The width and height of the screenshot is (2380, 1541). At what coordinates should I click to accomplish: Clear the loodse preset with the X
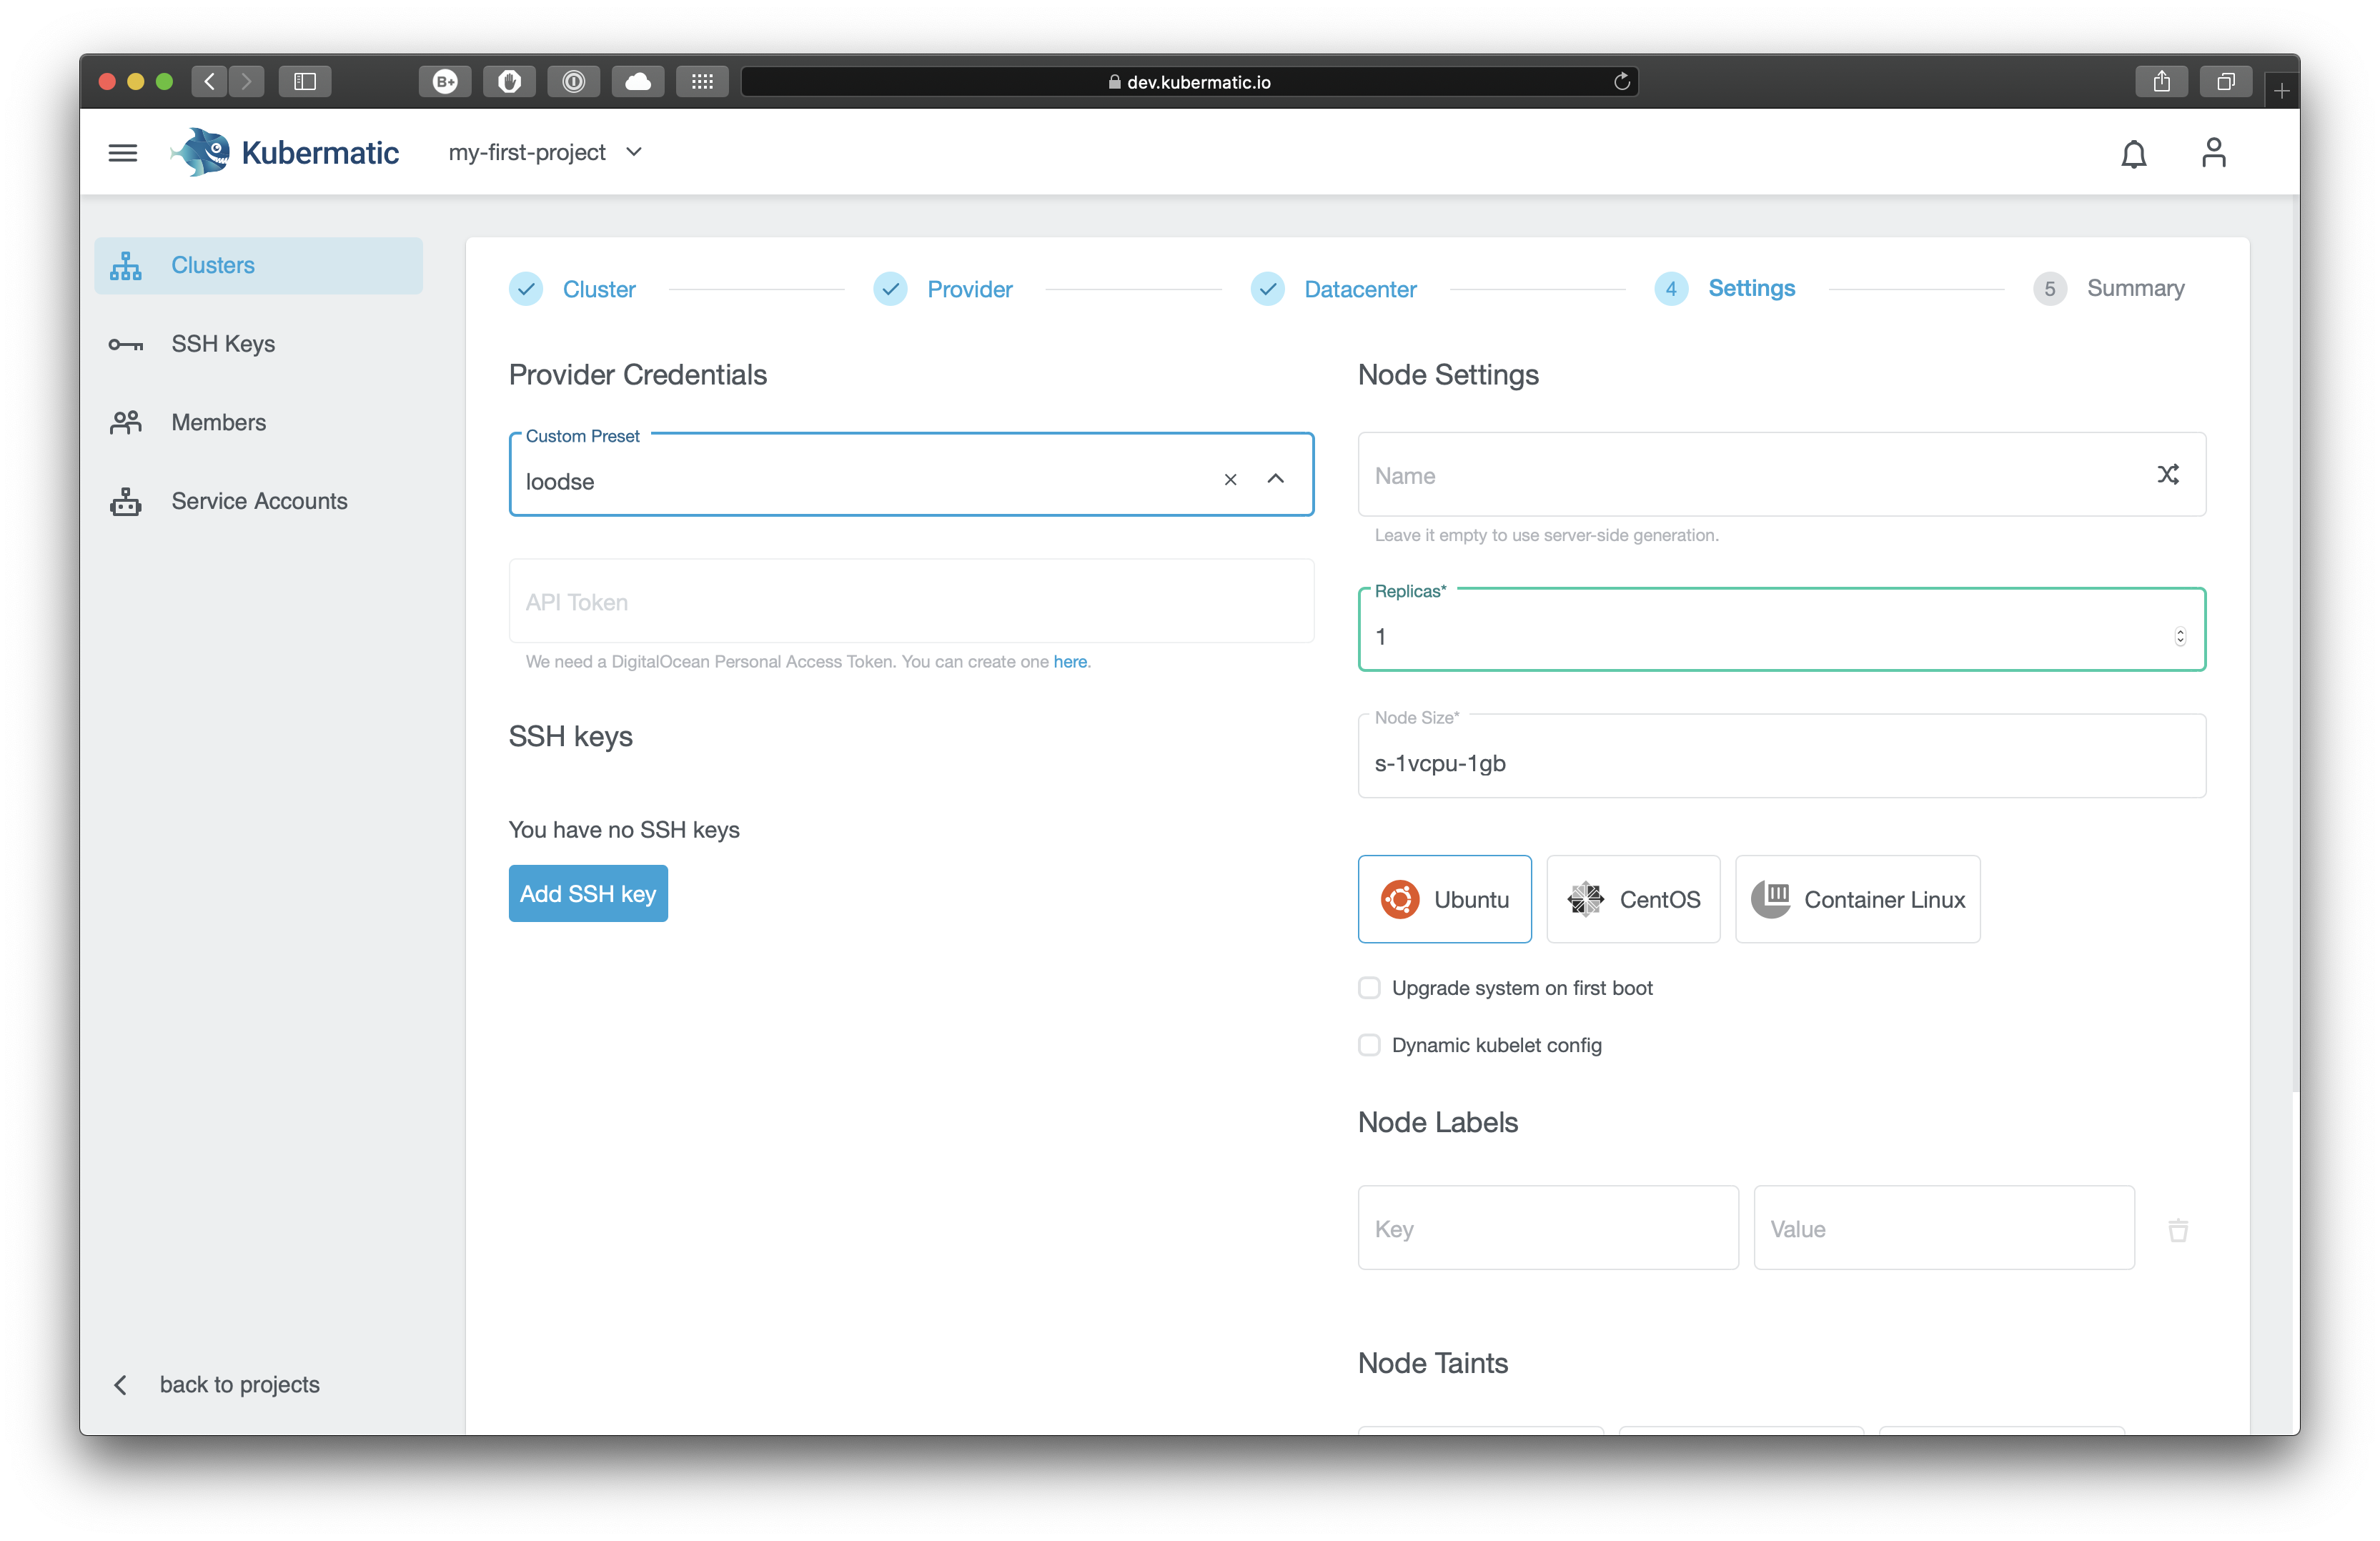pos(1230,480)
